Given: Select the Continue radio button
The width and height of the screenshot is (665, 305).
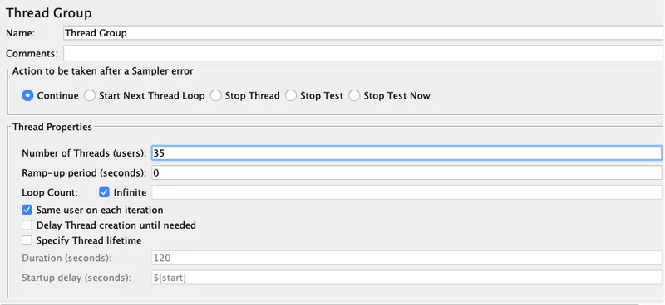Looking at the screenshot, I should click(x=27, y=95).
